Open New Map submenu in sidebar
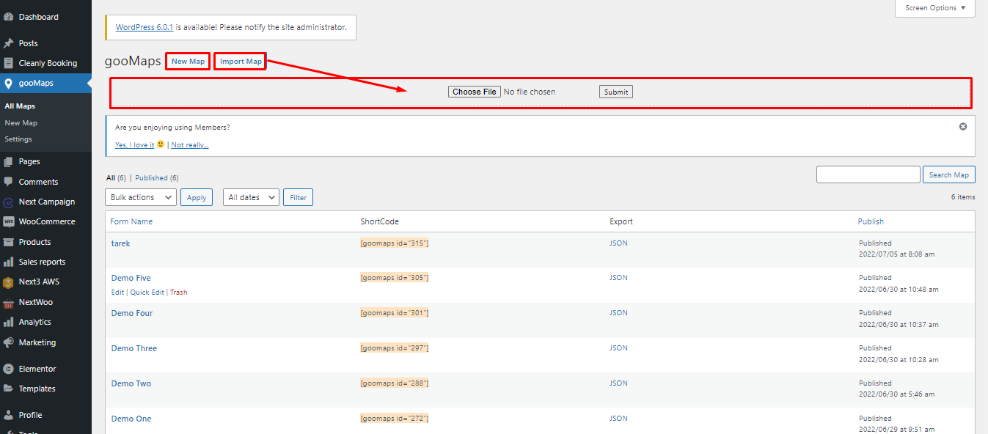The width and height of the screenshot is (988, 434). [x=21, y=123]
